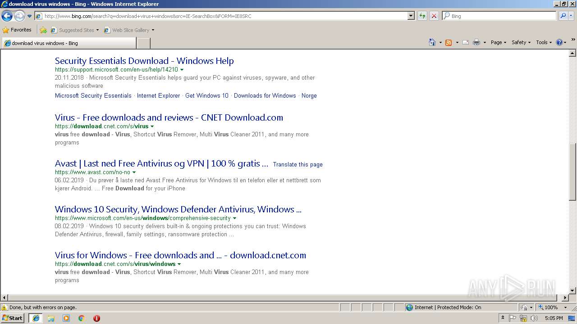This screenshot has width=577, height=324.
Task: Click the Print icon
Action: [x=476, y=42]
